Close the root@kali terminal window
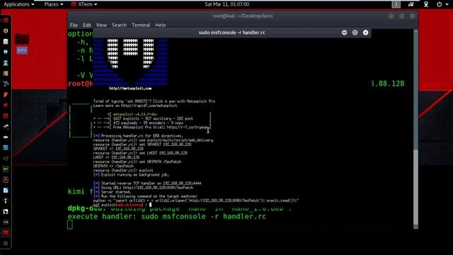Viewport: 453px width, 255px height. 412,16
